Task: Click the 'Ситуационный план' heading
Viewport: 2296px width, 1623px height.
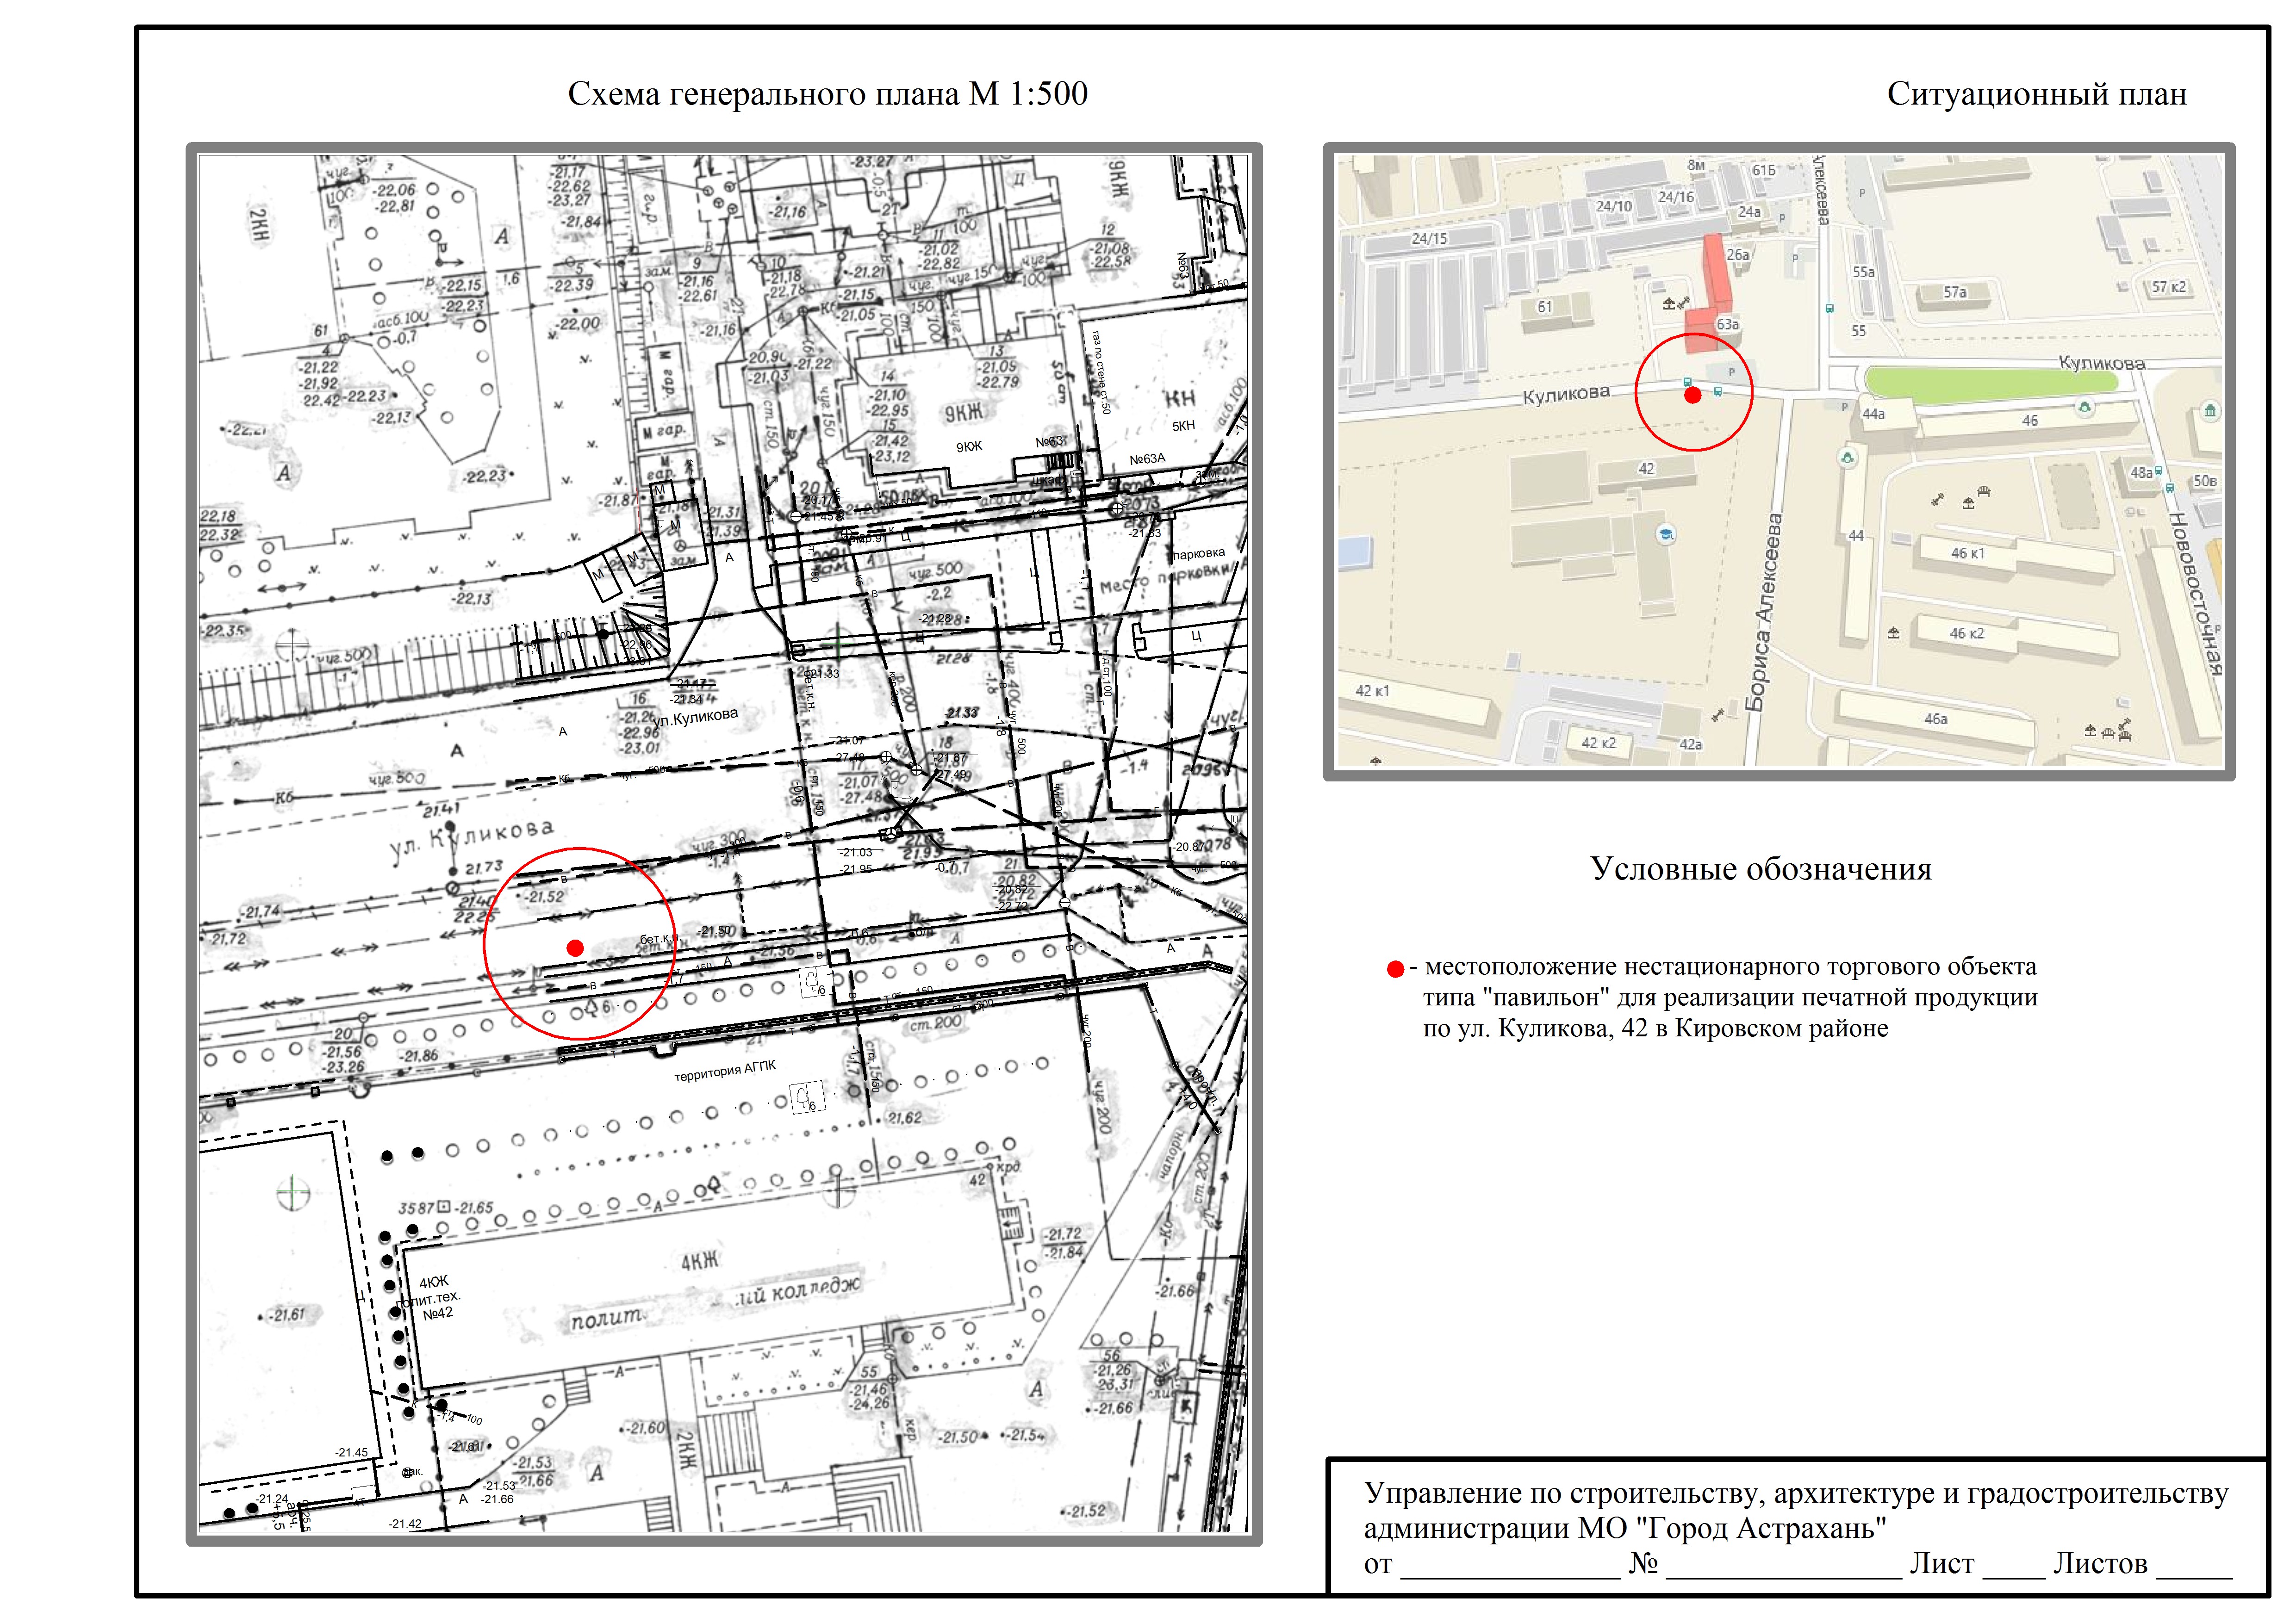Action: [x=2036, y=95]
